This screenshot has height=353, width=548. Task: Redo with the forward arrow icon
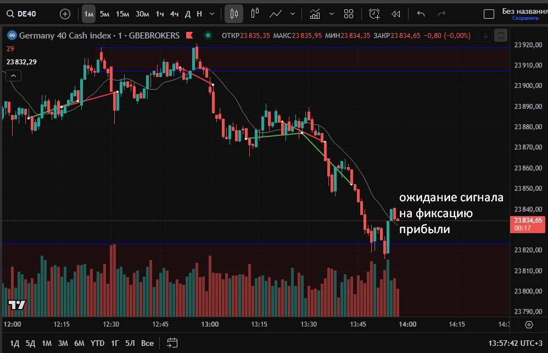pyautogui.click(x=443, y=14)
